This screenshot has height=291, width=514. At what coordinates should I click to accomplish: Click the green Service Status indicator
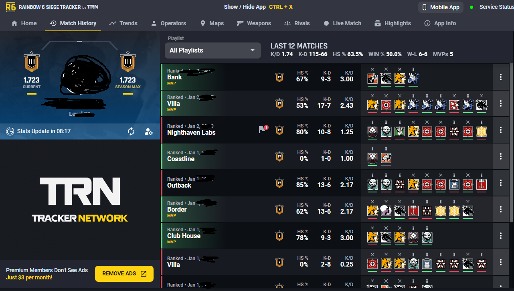pyautogui.click(x=472, y=7)
